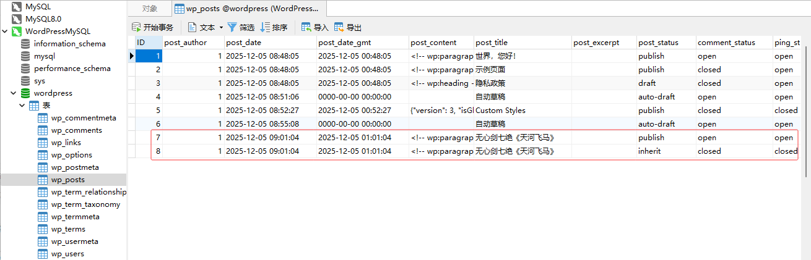Click the wp_links table icon
This screenshot has width=811, height=260.
click(x=43, y=142)
